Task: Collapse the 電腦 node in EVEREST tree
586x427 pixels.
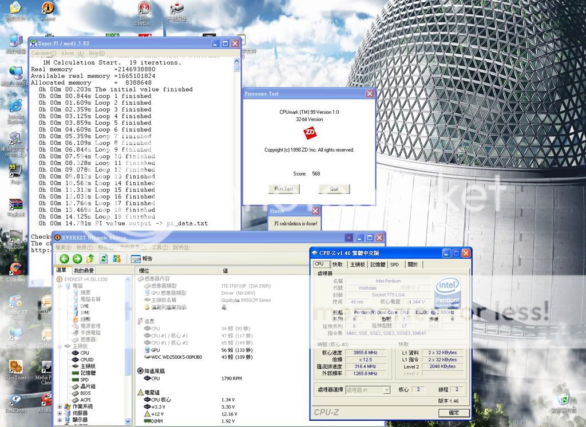Action: [x=60, y=286]
